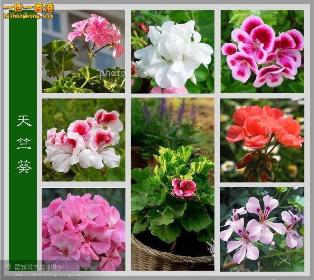Select the white geranium with red centers photo
This screenshot has width=314, height=280.
83,140
